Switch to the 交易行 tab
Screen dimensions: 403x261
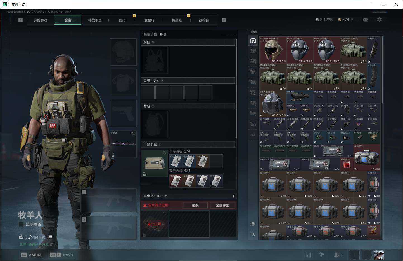click(x=150, y=20)
